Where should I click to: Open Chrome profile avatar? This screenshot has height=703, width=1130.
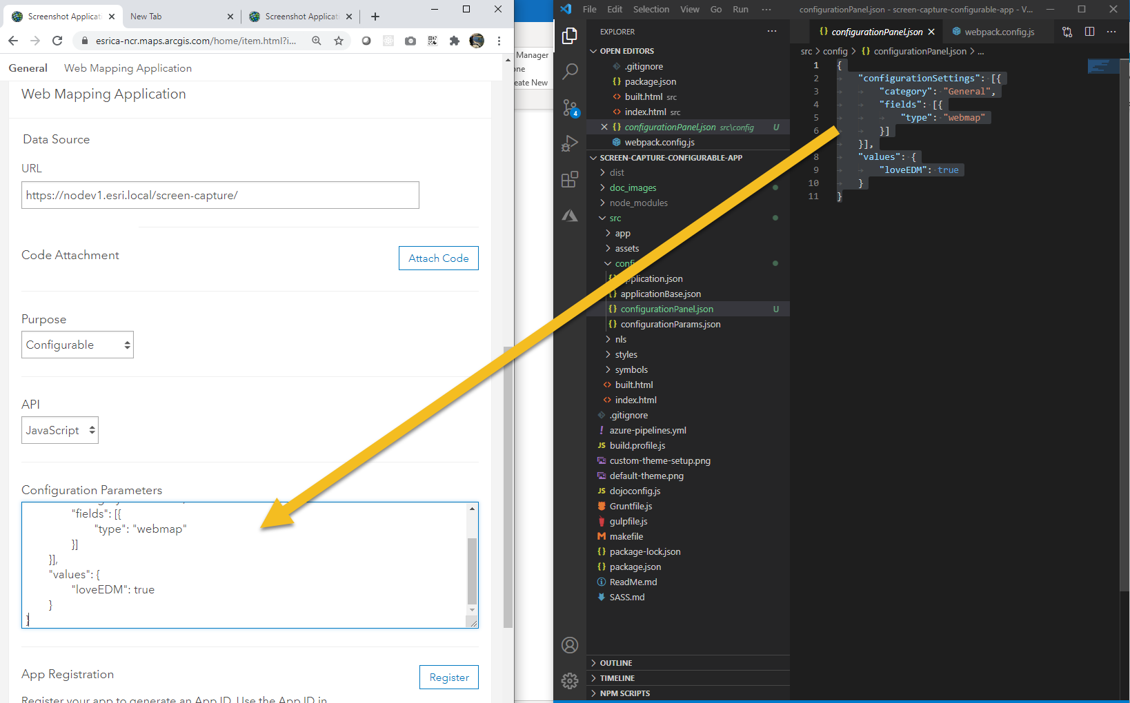(x=477, y=41)
